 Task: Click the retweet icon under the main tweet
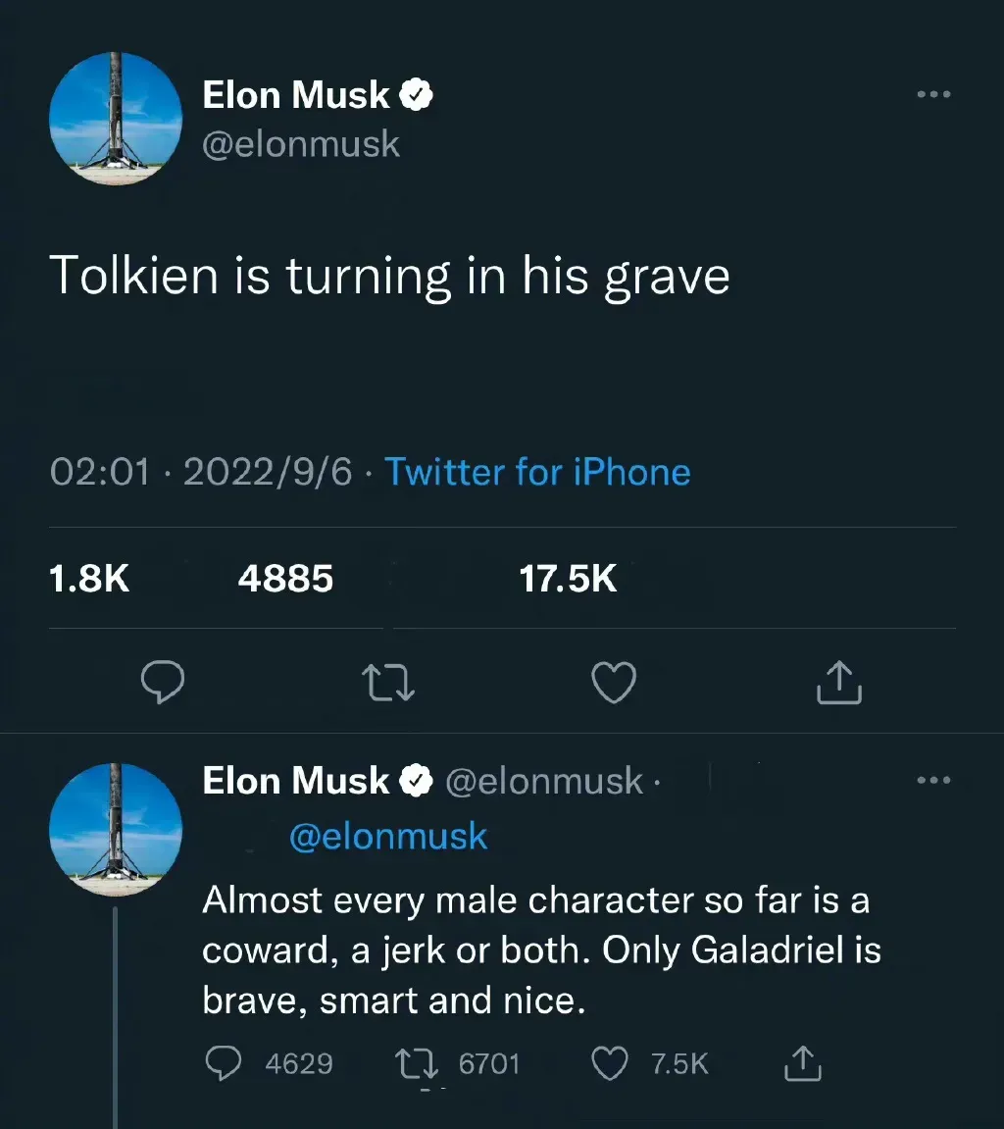click(389, 683)
